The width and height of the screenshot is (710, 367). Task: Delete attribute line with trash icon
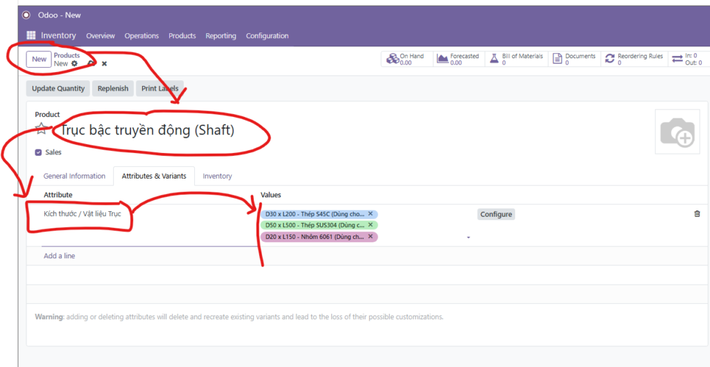(697, 214)
